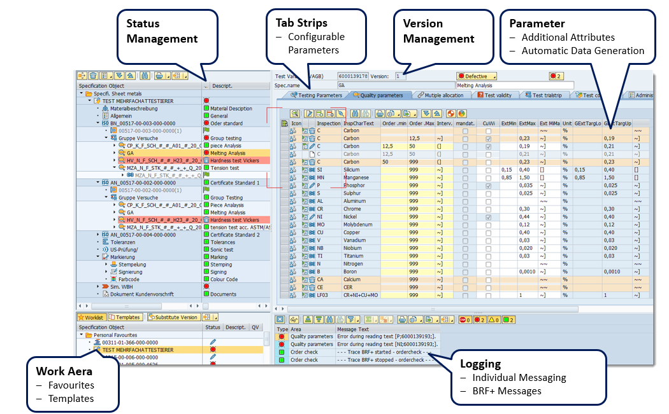Click the magnifier details icon in parameter toolbar
The width and height of the screenshot is (669, 414).
coord(294,113)
